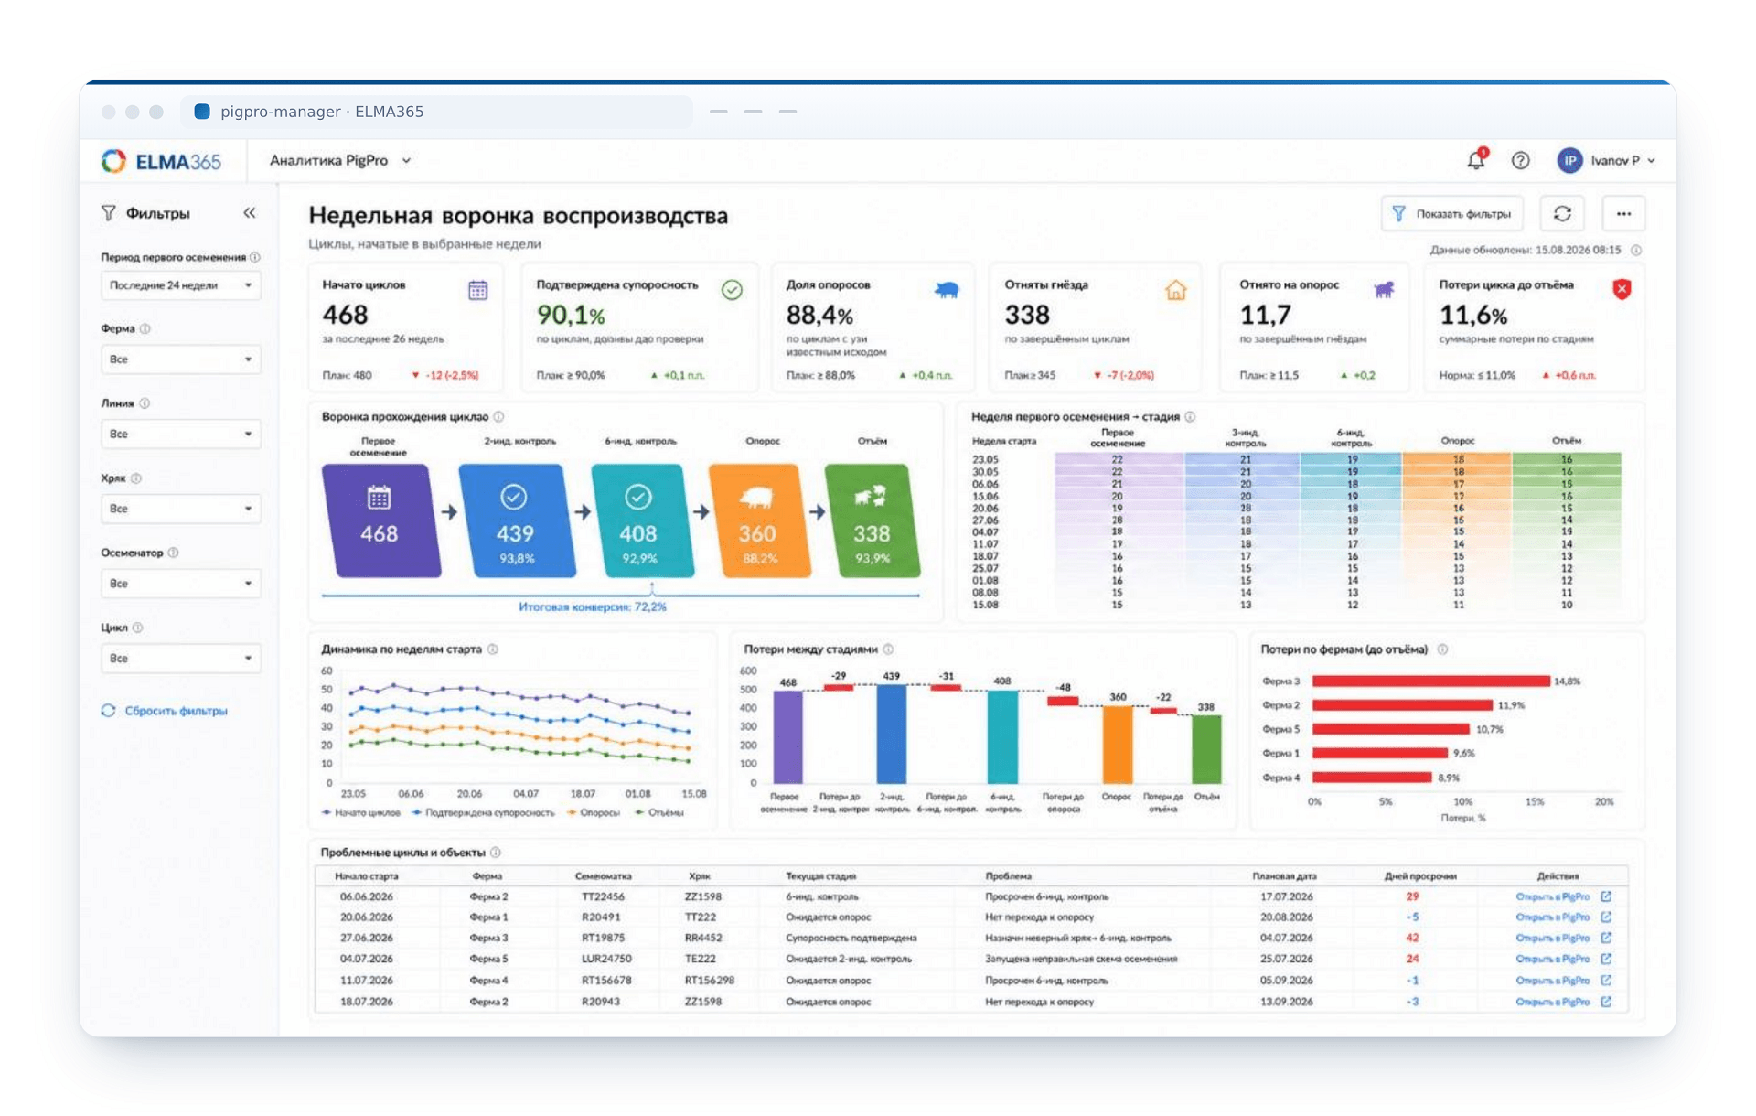Click info icon beside Потери по фермам title
This screenshot has width=1756, height=1116.
[x=1442, y=649]
